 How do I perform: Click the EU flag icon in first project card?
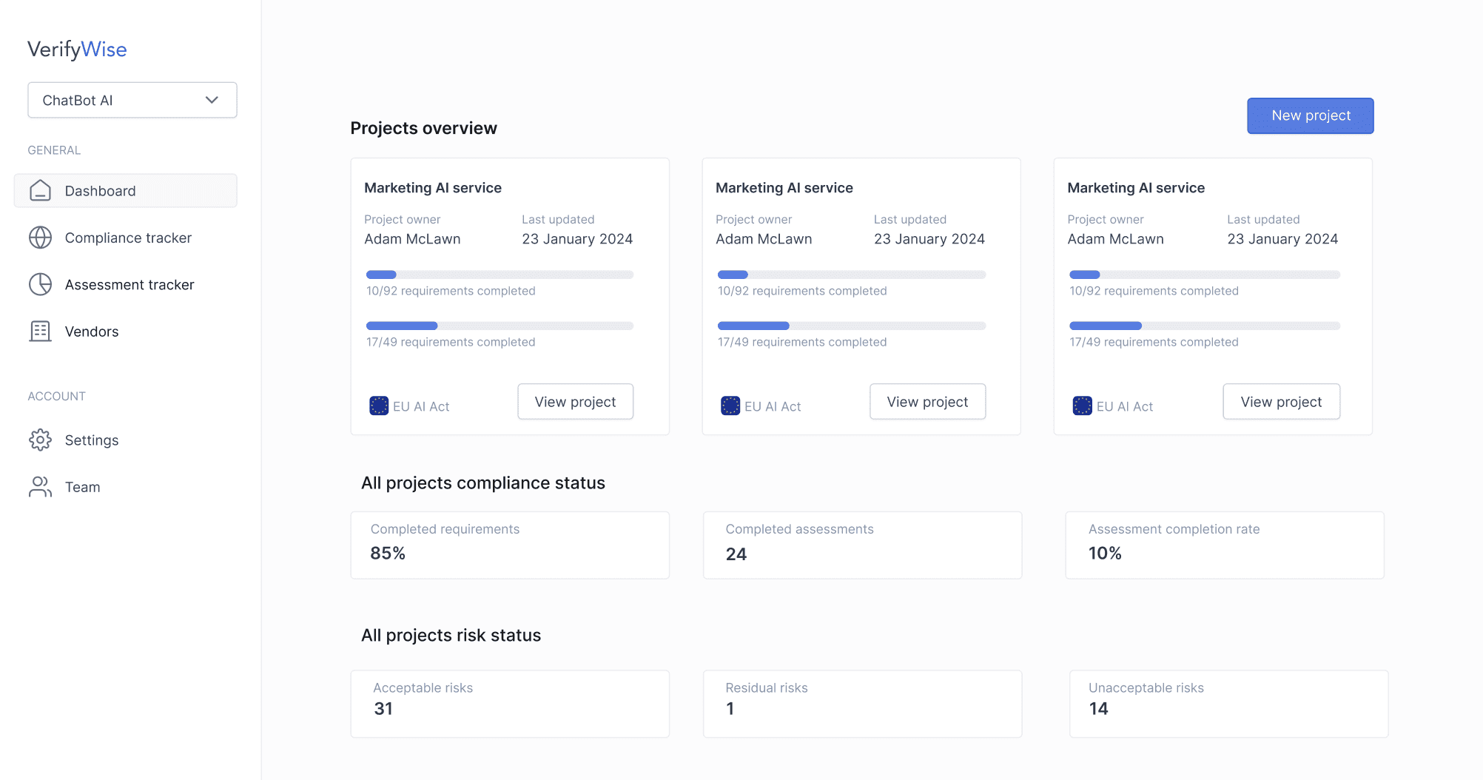[379, 406]
